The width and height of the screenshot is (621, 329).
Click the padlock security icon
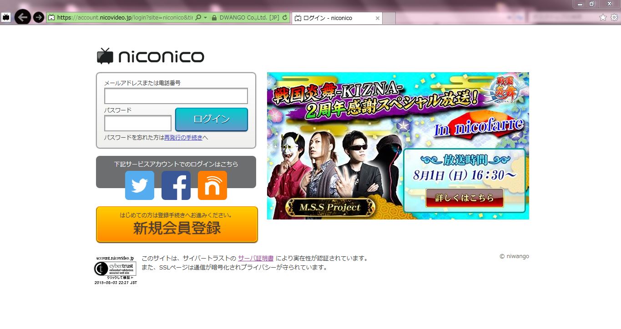pos(214,18)
